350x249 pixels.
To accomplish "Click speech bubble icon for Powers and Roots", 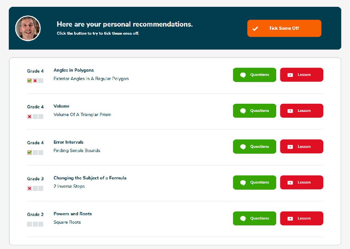I will tap(243, 219).
